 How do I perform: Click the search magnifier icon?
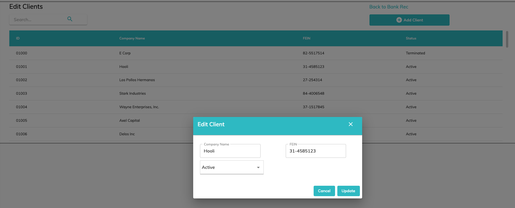click(x=70, y=19)
